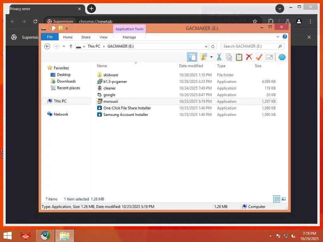Click the Search GACMAKER (E:) field

tap(253, 46)
